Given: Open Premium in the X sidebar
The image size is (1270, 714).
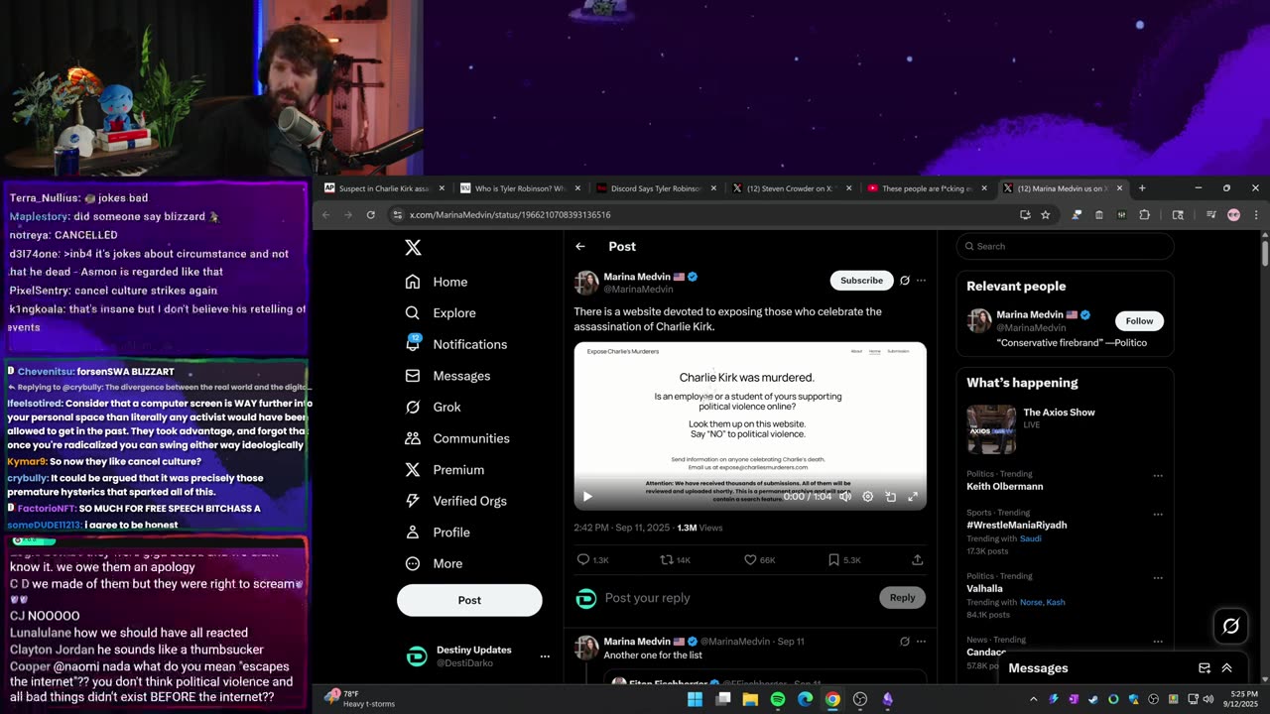Looking at the screenshot, I should (x=444, y=470).
